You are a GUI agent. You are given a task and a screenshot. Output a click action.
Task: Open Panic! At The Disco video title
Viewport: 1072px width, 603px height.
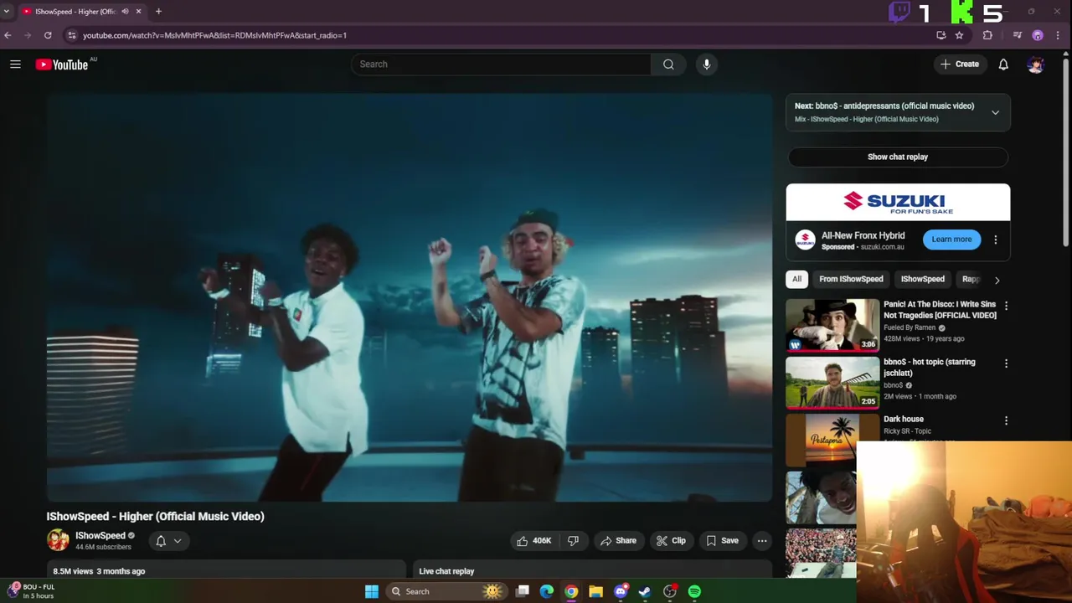click(x=940, y=310)
